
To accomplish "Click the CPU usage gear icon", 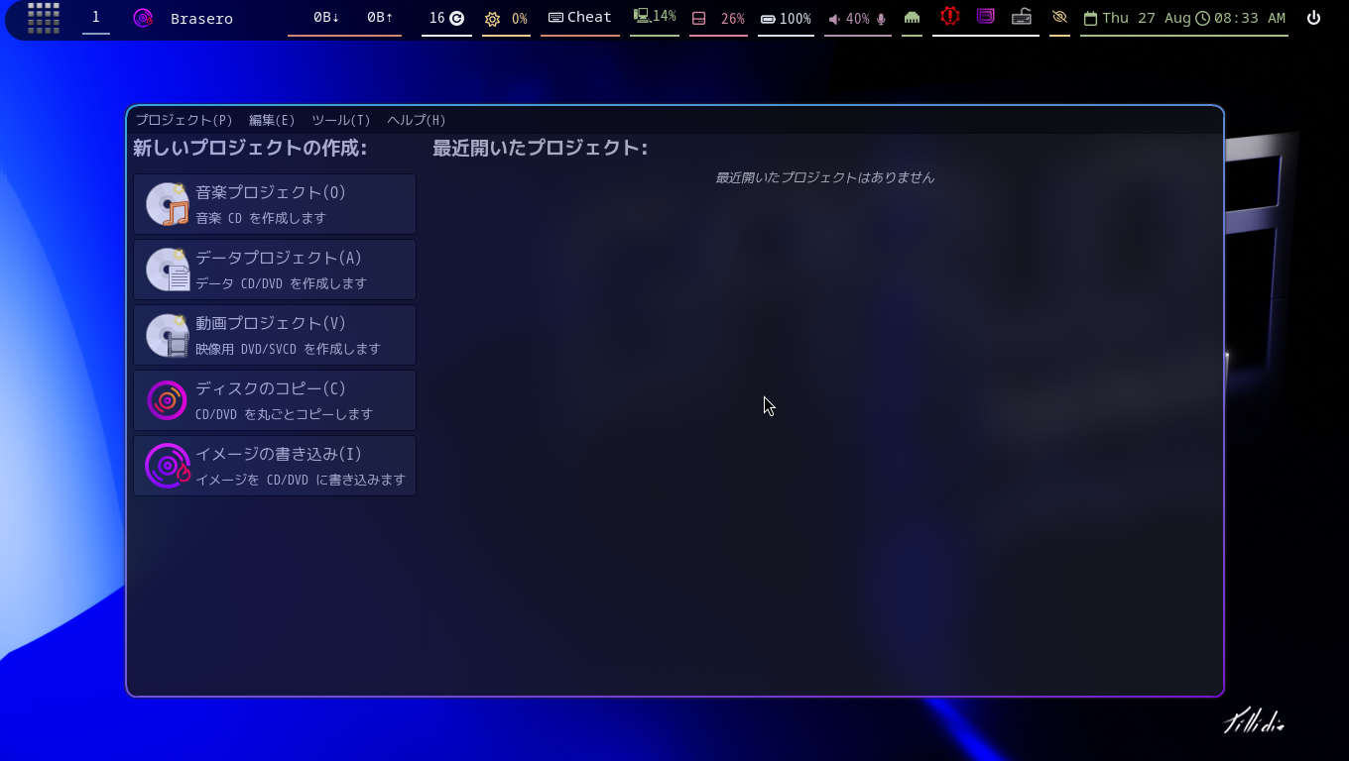I will [x=492, y=19].
